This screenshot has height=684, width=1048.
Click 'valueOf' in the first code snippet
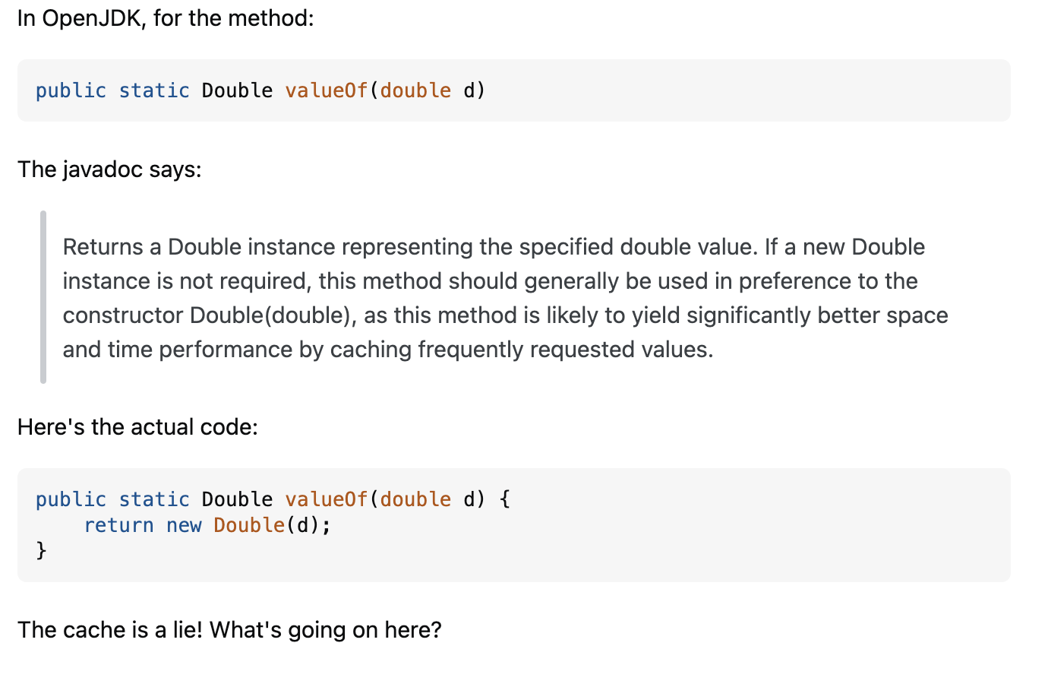click(x=326, y=90)
